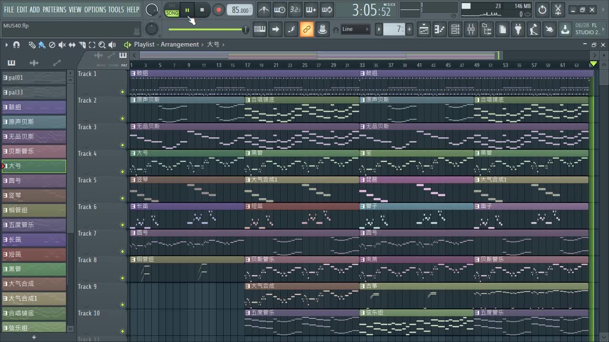Adjust the main volume knob
609x342 pixels.
pyautogui.click(x=152, y=9)
